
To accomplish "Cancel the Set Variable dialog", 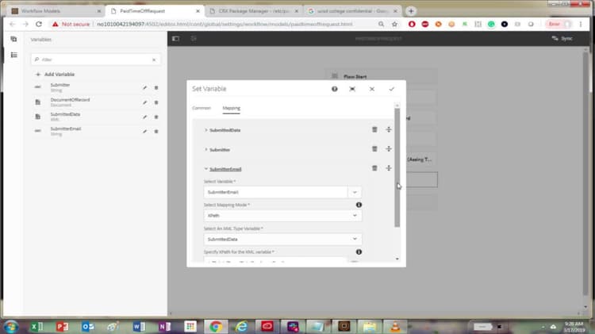I will (x=372, y=89).
